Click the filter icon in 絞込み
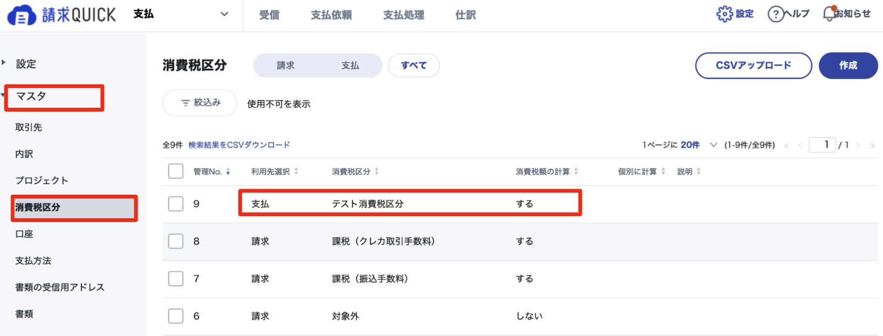883x336 pixels. (186, 103)
